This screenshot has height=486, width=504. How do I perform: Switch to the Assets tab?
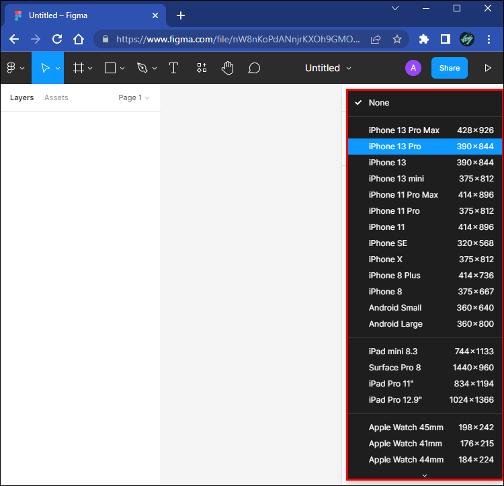(56, 97)
